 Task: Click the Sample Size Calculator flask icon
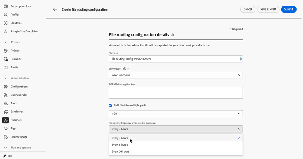coord(6,31)
